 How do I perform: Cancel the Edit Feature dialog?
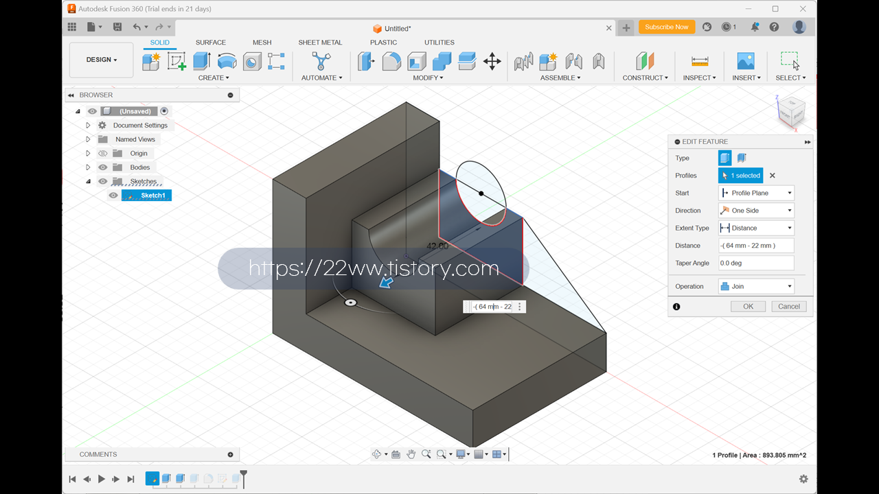tap(788, 307)
